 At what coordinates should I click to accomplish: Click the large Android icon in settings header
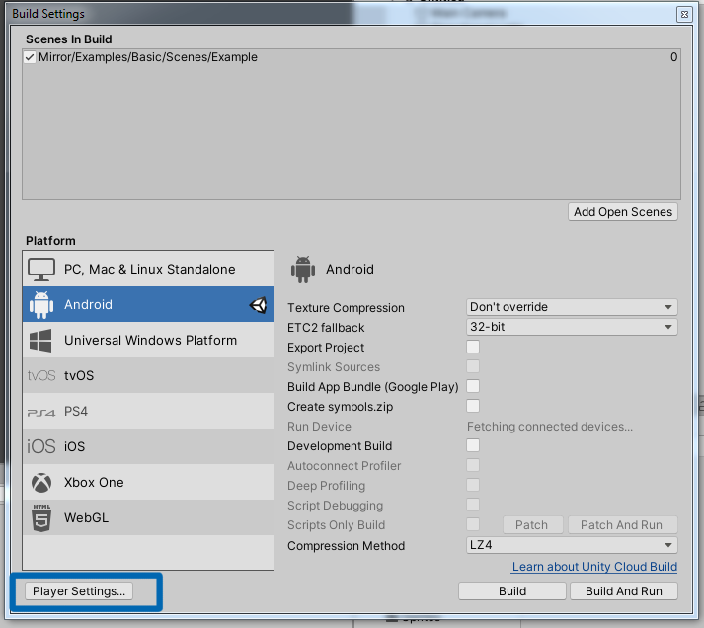(x=303, y=270)
